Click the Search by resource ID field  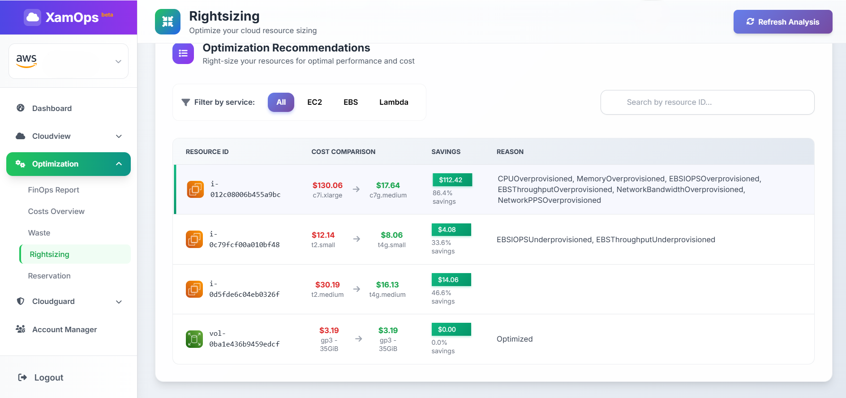click(x=707, y=102)
